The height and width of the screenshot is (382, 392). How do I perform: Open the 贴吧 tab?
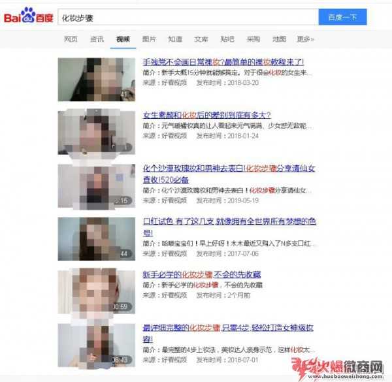pos(227,39)
